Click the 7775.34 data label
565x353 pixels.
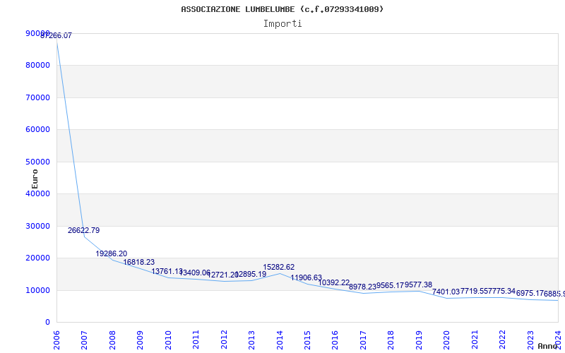coord(501,291)
